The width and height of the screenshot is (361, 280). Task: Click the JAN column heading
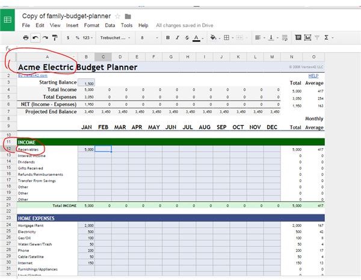(86, 127)
